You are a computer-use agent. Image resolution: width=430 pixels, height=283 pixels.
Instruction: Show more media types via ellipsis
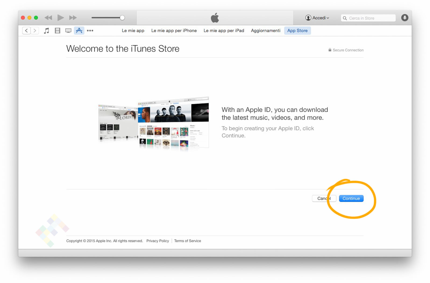coord(90,31)
